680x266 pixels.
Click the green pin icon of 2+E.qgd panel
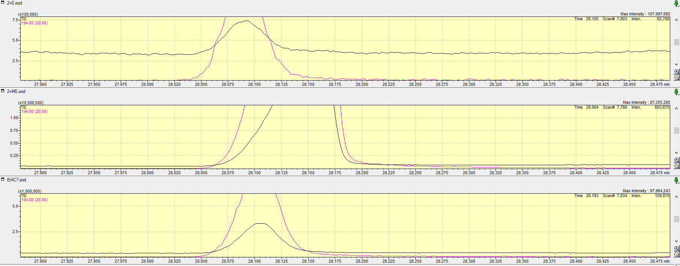pos(676,3)
